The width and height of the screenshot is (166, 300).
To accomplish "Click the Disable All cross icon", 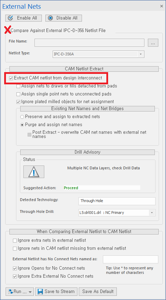I will click(x=51, y=18).
